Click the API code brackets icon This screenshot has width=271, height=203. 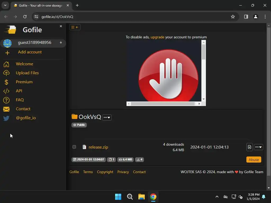(6, 91)
